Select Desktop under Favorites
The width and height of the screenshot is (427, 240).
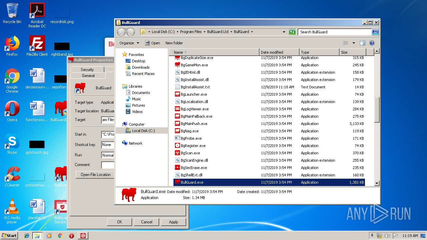[x=135, y=61]
